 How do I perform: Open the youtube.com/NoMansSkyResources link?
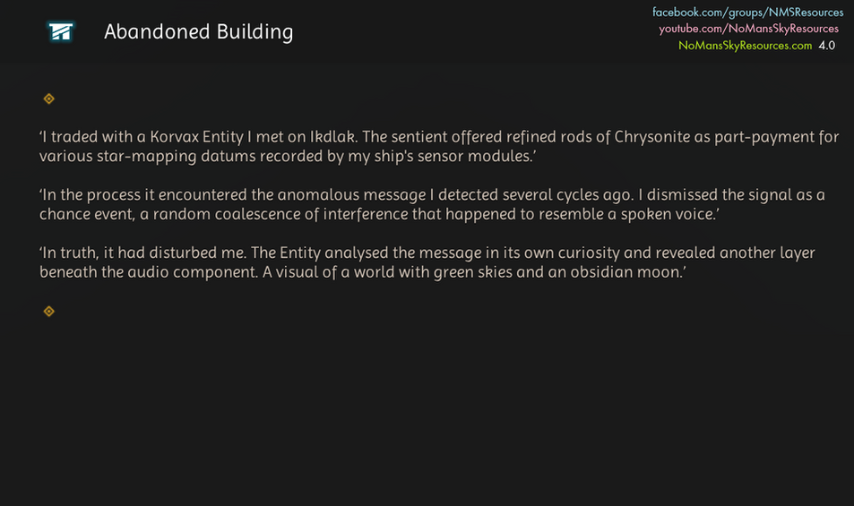coord(748,29)
